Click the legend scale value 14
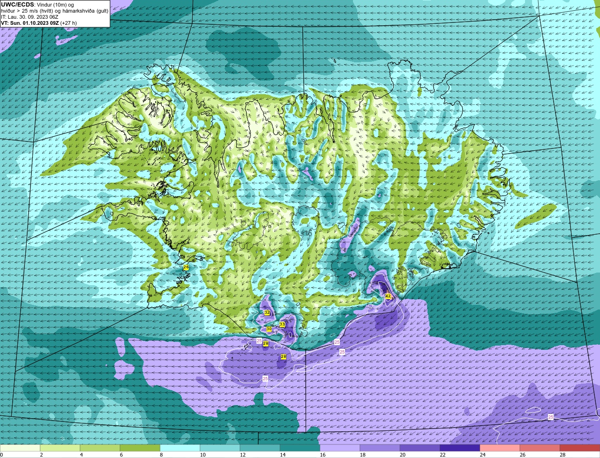 click(283, 455)
